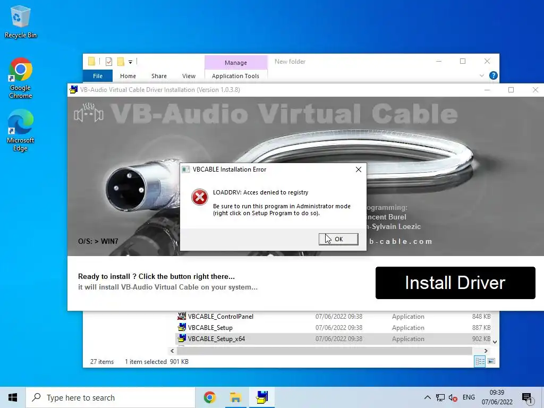Screen dimensions: 544x408
Task: Open the notification center icon
Action: [x=527, y=398]
